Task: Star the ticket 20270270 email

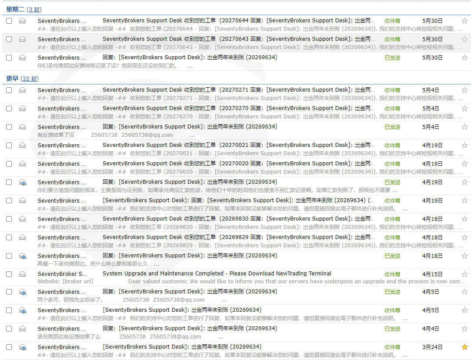Action: (x=464, y=108)
